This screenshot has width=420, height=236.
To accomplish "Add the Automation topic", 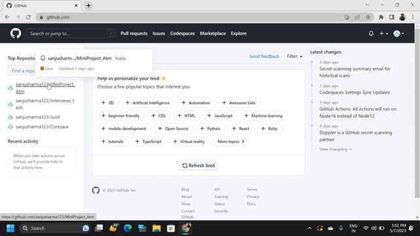I will [196, 103].
